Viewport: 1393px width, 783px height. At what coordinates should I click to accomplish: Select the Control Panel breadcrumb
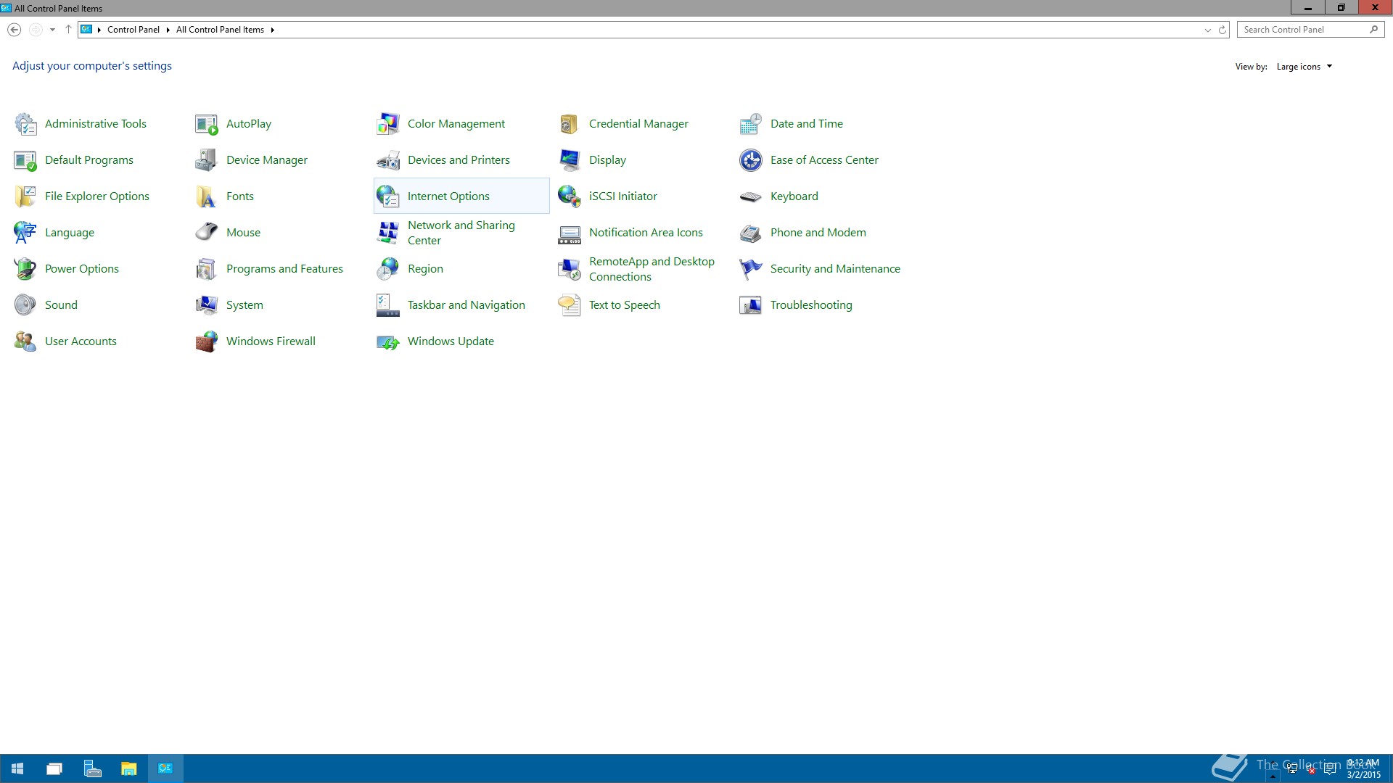pyautogui.click(x=133, y=30)
